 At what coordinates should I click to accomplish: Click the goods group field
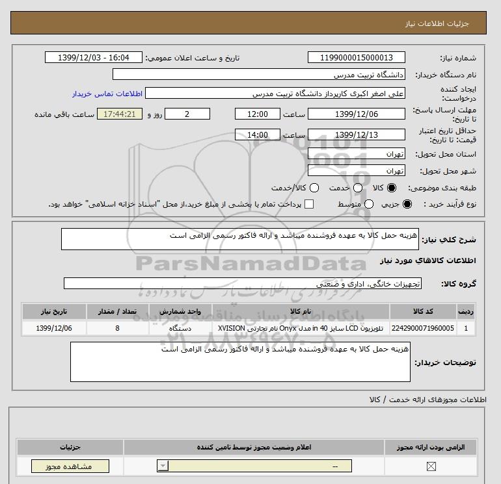point(243,283)
